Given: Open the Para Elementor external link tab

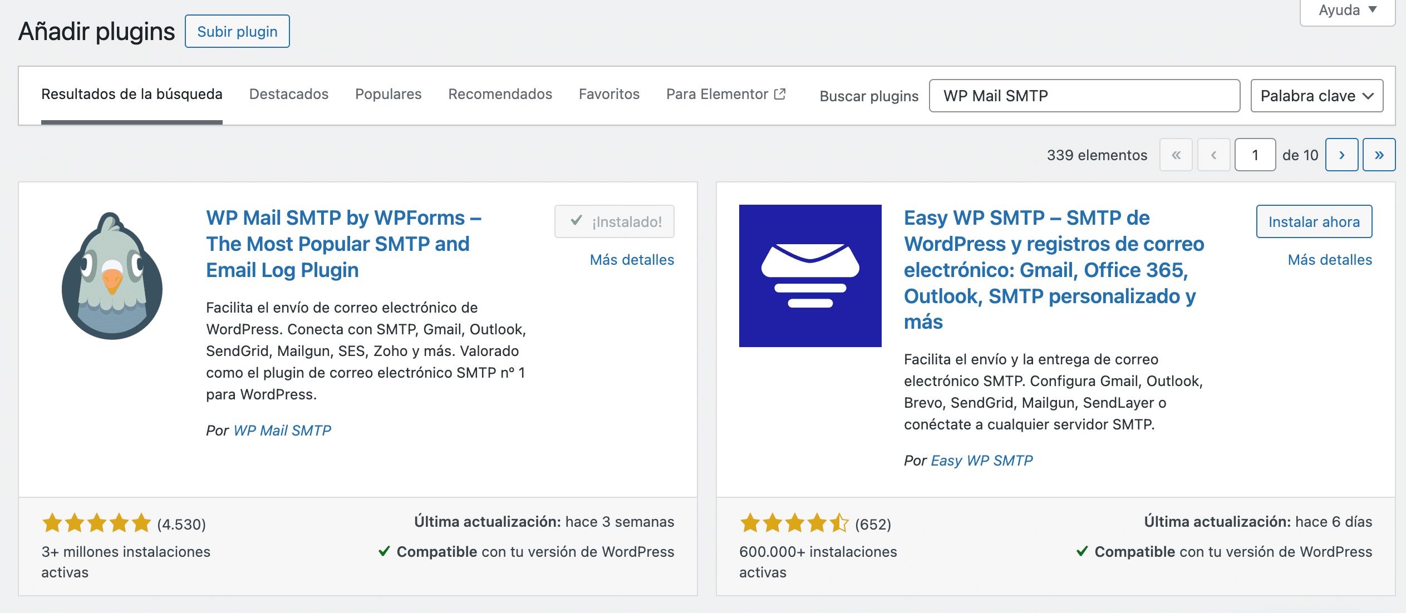Looking at the screenshot, I should (725, 94).
